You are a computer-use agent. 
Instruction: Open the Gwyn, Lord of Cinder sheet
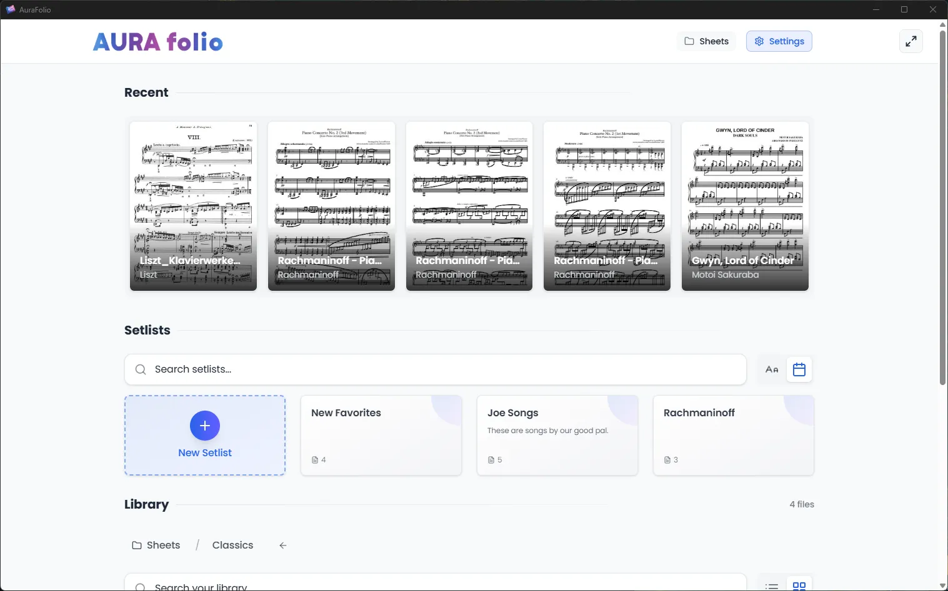pyautogui.click(x=744, y=206)
